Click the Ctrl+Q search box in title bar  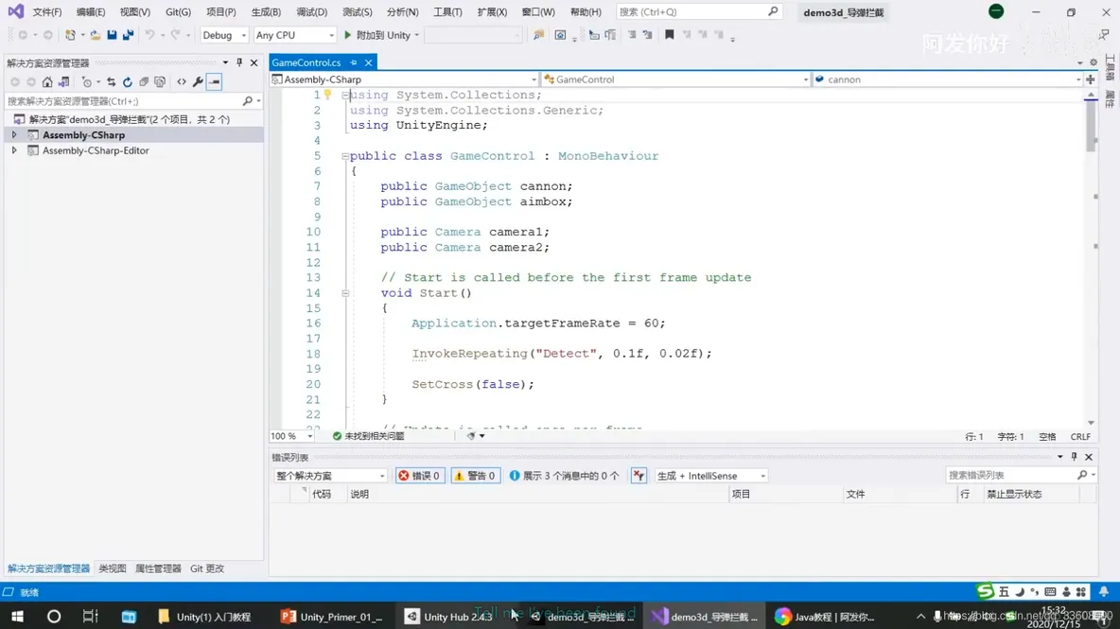698,12
